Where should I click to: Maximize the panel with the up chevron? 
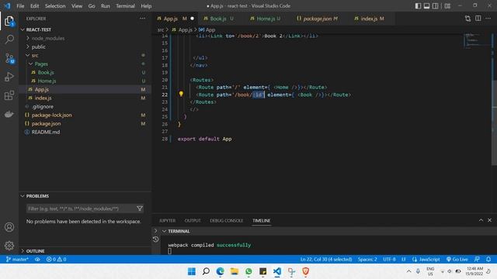point(481,220)
